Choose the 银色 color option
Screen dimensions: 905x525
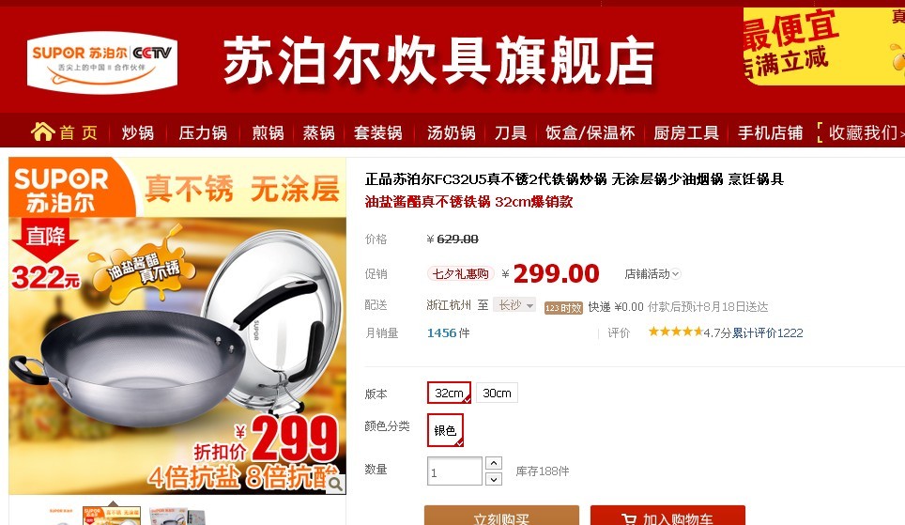pos(445,430)
